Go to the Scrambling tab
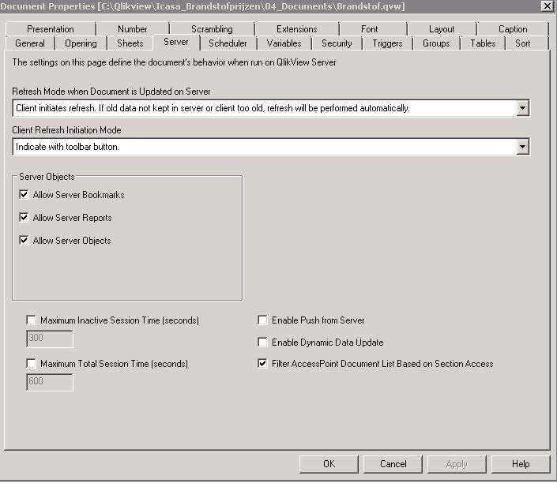Viewport: 557px width, 483px height. [212, 28]
